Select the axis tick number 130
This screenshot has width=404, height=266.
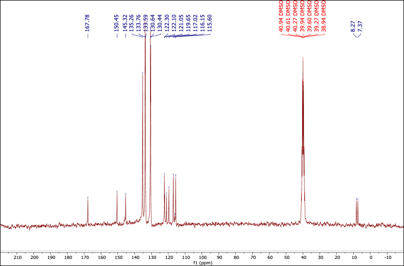point(152,257)
